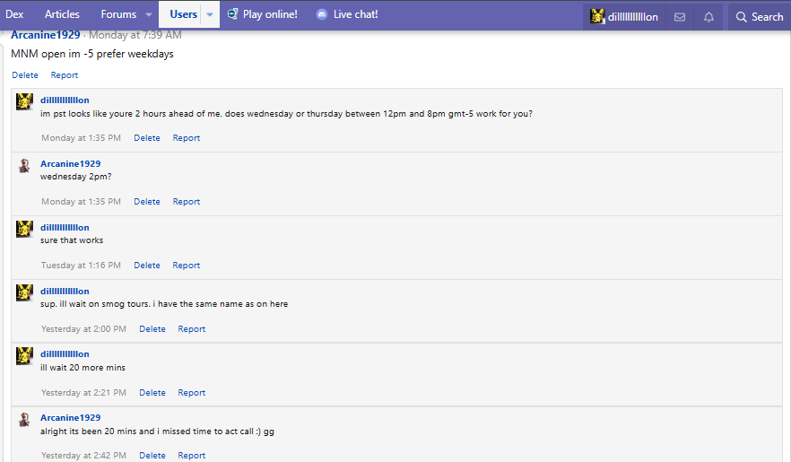
Task: Click avatar beside 'sup. ill wait on smog tours' comment
Action: click(x=24, y=292)
